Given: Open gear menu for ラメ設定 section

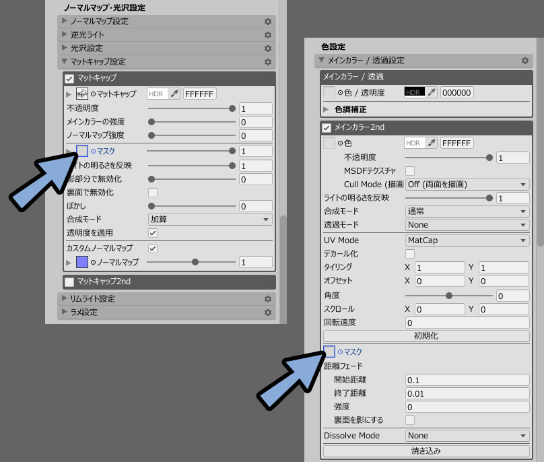Looking at the screenshot, I should pos(267,312).
